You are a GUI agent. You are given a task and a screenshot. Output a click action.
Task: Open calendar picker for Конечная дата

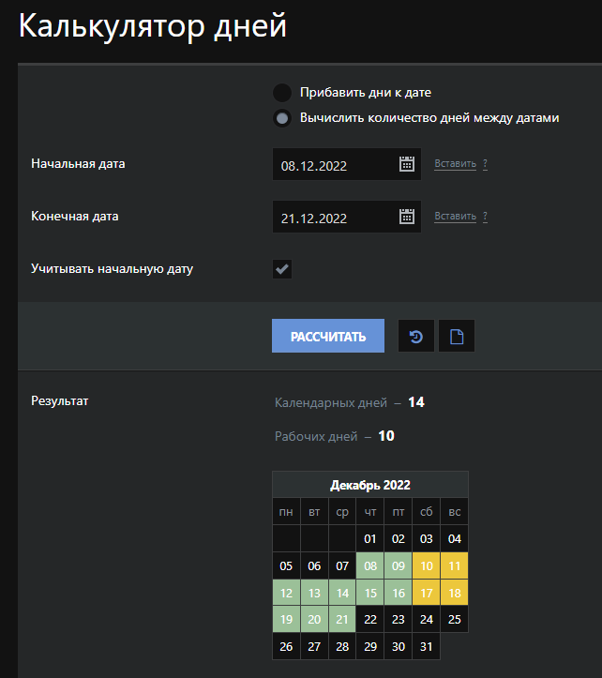tap(407, 217)
